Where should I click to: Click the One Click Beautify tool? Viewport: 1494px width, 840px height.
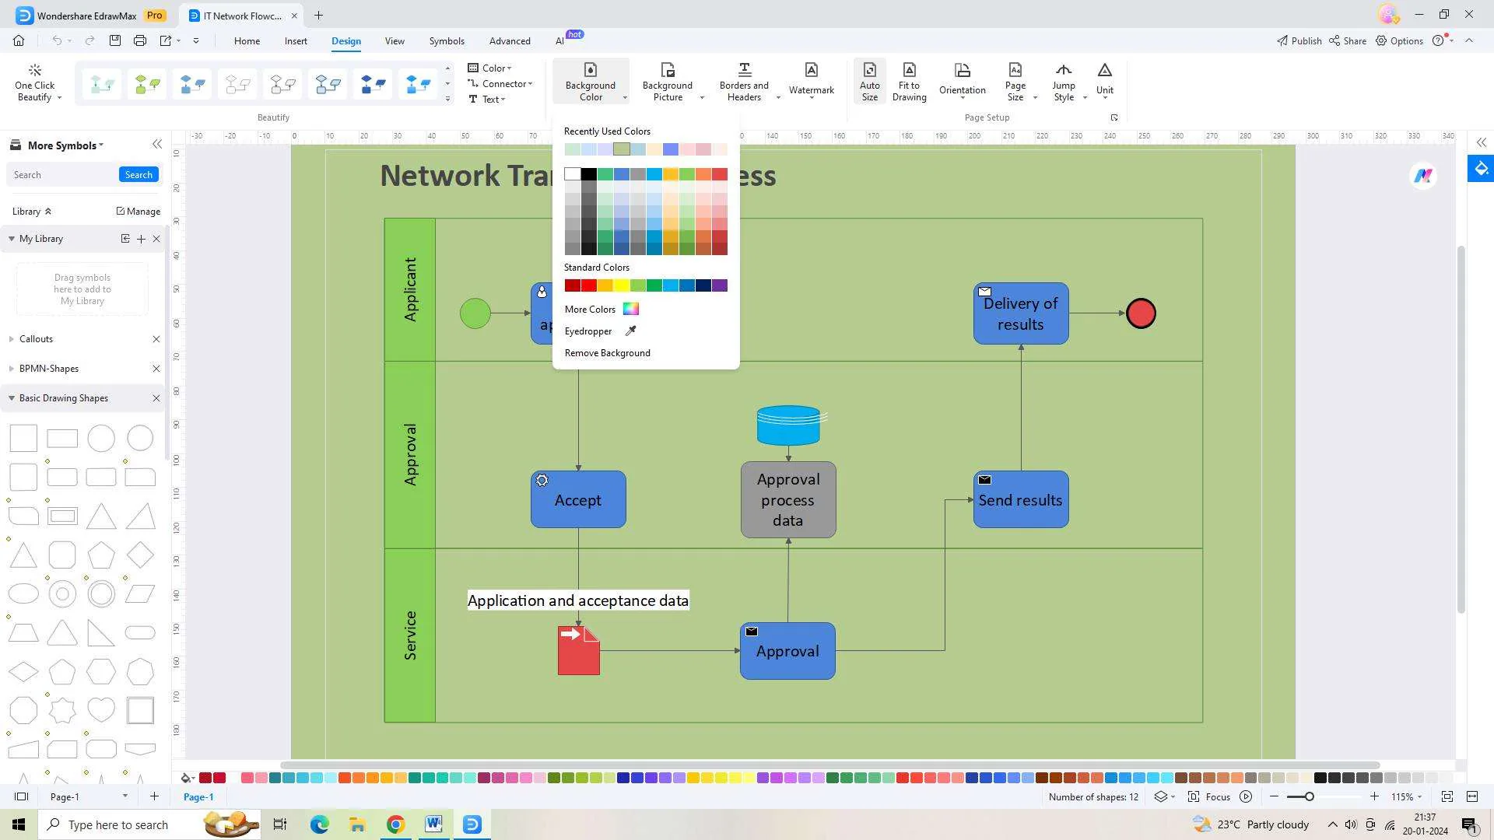[x=35, y=81]
